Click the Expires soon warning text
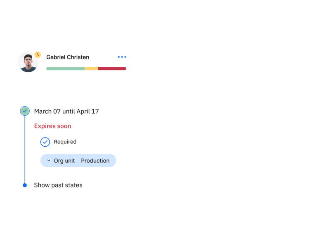Viewport: 317px width, 238px height. tap(52, 126)
